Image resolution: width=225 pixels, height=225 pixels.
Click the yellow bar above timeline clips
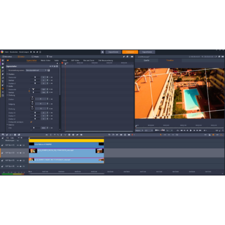pyautogui.click(x=66, y=141)
